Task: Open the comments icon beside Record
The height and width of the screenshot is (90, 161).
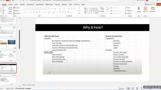Action: click(x=154, y=4)
